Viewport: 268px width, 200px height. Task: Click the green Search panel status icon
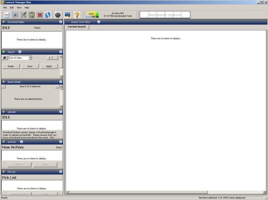[x=4, y=52]
